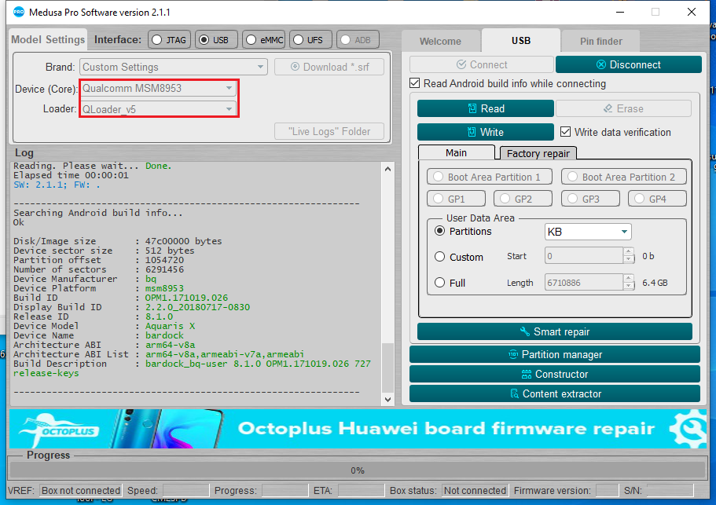Screen dimensions: 716x505
Task: Open the Loader QLoader_v5 dropdown
Action: pos(158,109)
